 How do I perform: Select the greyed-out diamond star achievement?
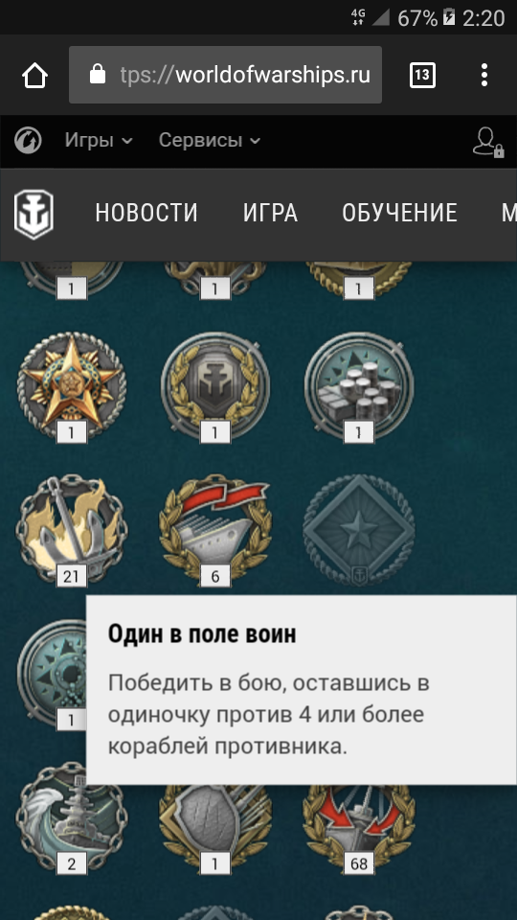coord(359,530)
